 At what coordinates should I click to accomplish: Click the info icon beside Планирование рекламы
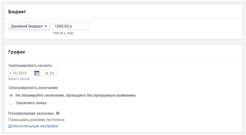click(x=58, y=113)
